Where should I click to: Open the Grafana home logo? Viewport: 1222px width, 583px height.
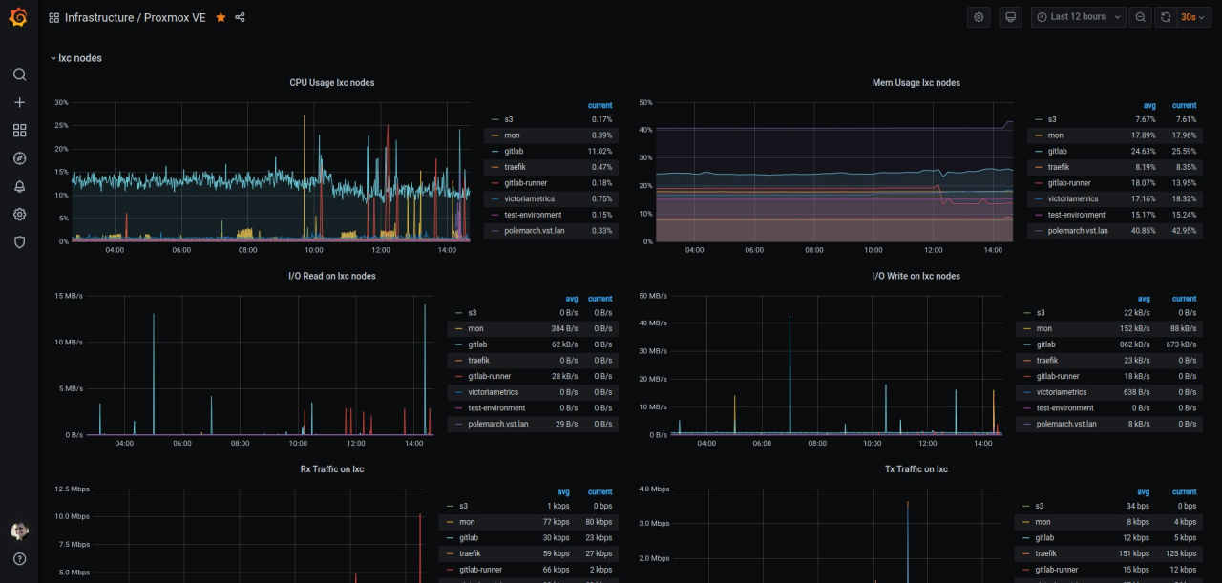(x=18, y=17)
